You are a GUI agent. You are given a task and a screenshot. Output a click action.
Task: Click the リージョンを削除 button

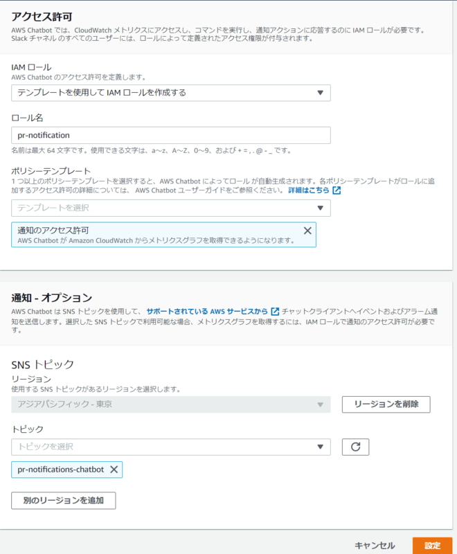pyautogui.click(x=386, y=404)
